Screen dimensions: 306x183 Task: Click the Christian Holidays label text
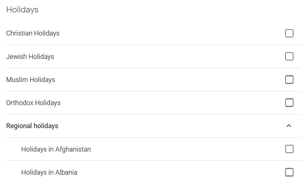point(33,33)
